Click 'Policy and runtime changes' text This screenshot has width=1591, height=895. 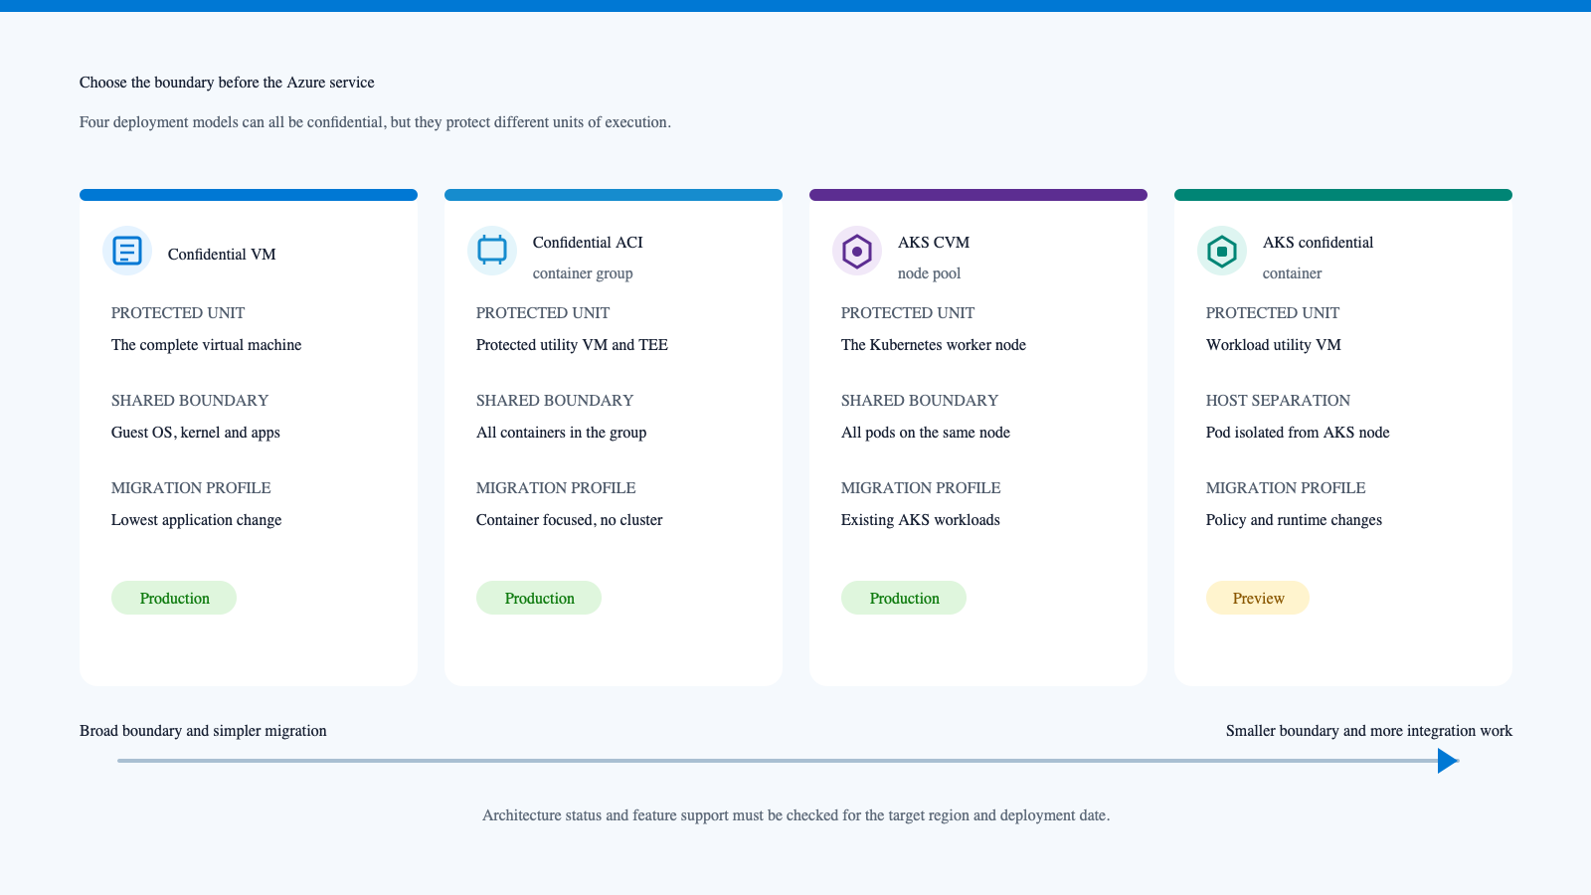pyautogui.click(x=1294, y=520)
